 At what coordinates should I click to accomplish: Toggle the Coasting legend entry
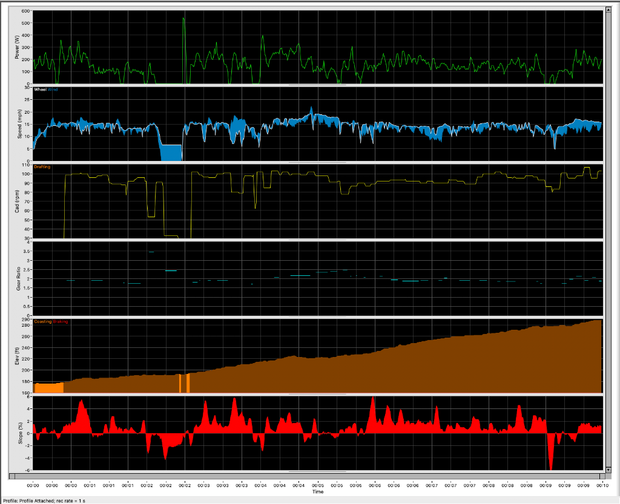(x=42, y=321)
